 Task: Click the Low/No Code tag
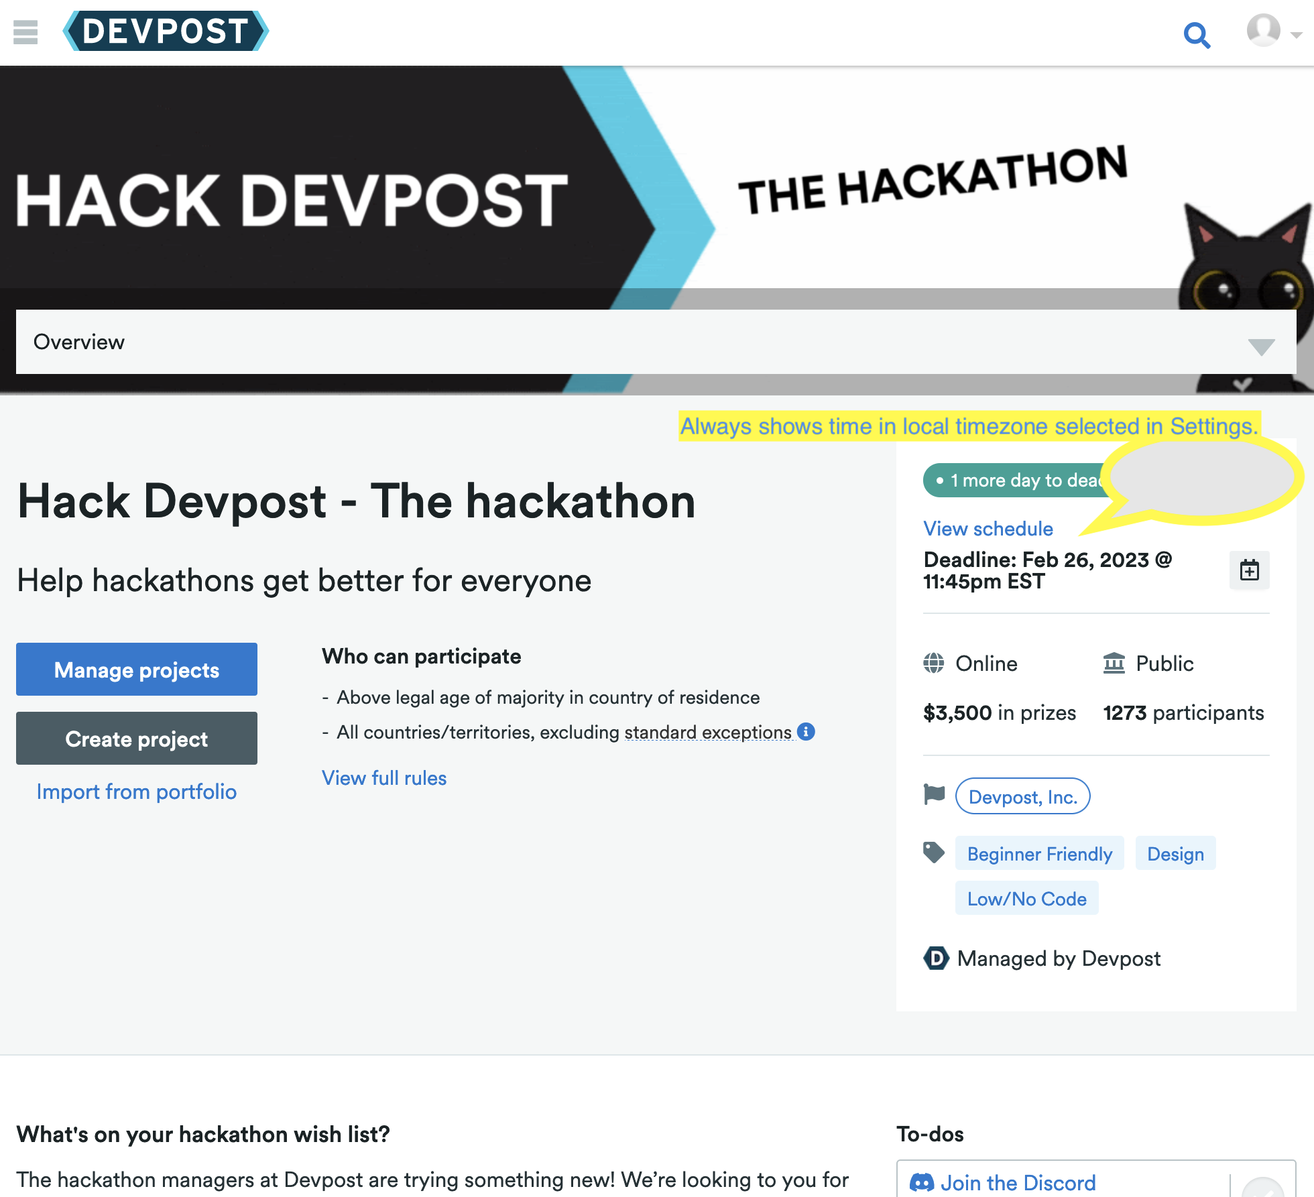1026,899
